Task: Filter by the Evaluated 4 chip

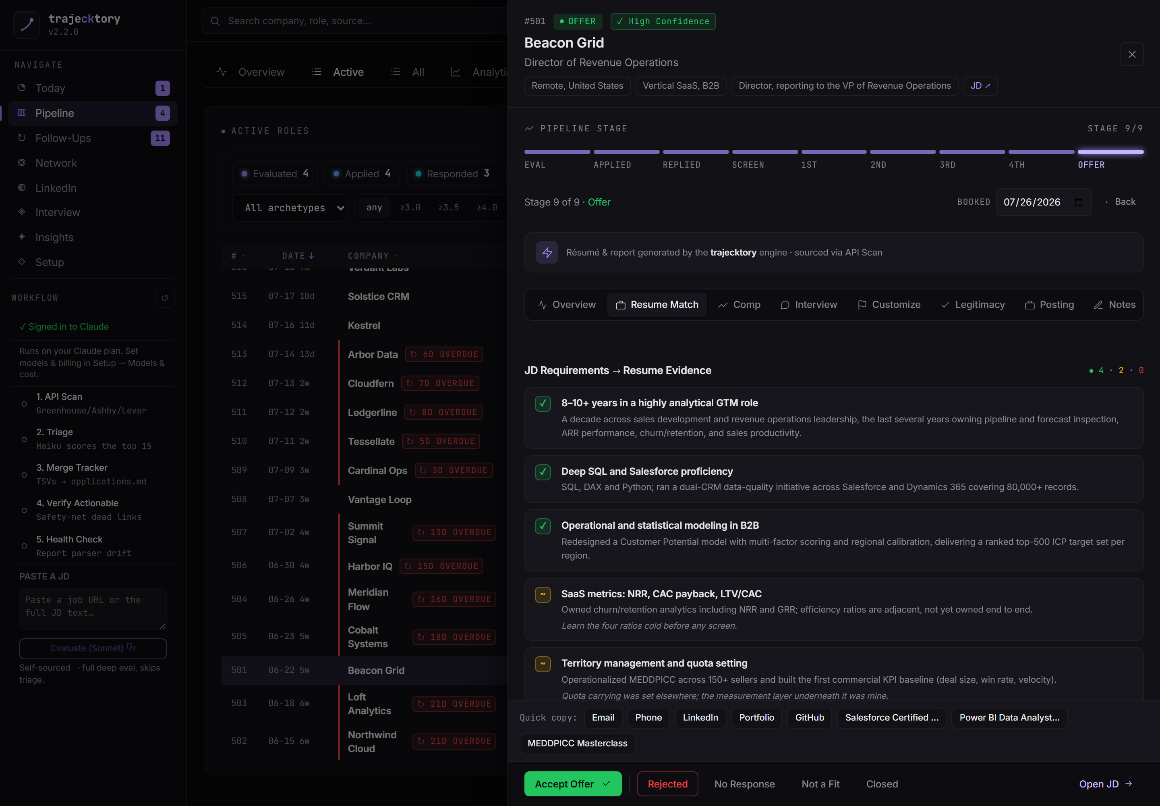Action: pos(275,174)
